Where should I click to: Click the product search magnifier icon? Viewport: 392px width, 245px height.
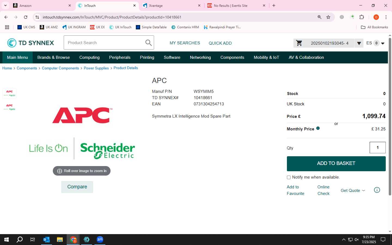pos(148,43)
